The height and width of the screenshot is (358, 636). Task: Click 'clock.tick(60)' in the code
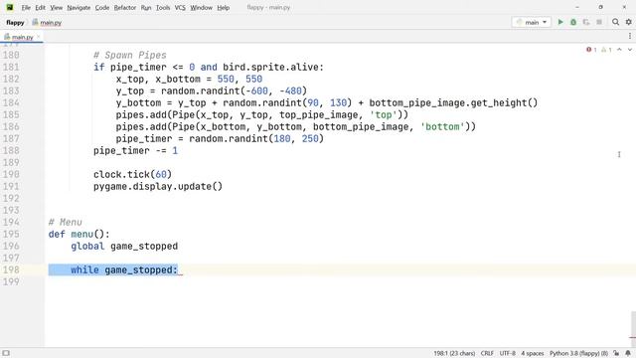coord(132,175)
